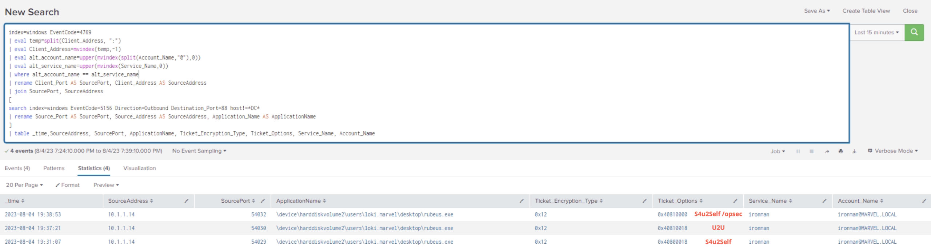Select the Statistics (4) tab
The width and height of the screenshot is (931, 248).
[x=94, y=168]
